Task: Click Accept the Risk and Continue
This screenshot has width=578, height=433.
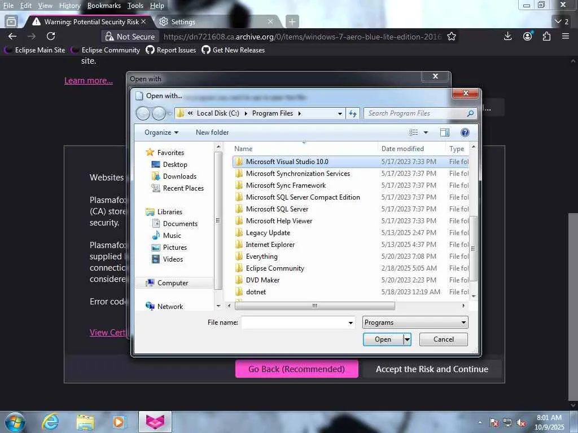Action: [432, 369]
